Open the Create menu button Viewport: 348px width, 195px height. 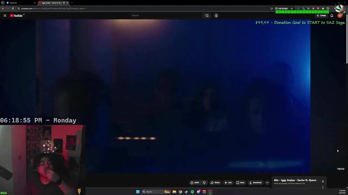[321, 15]
